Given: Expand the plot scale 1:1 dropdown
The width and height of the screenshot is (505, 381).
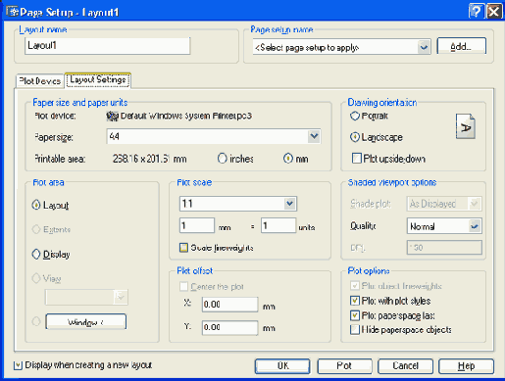Looking at the screenshot, I should 289,204.
